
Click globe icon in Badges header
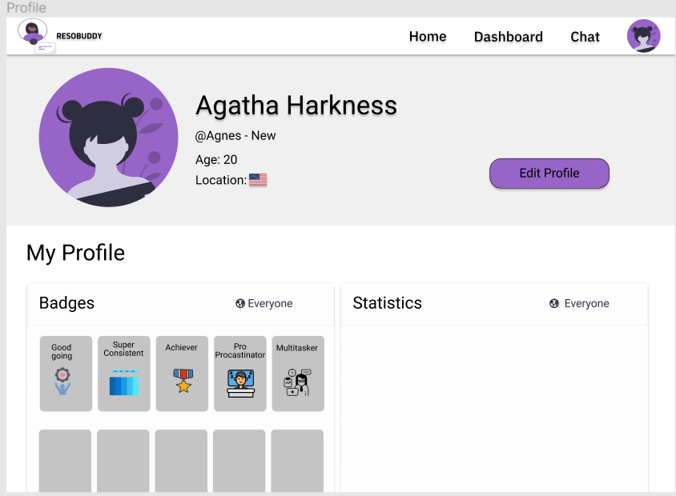(240, 303)
